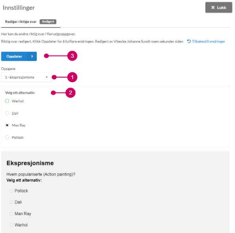Click the Ekspresjonisme preview heading
The height and width of the screenshot is (233, 235).
[x=30, y=163]
